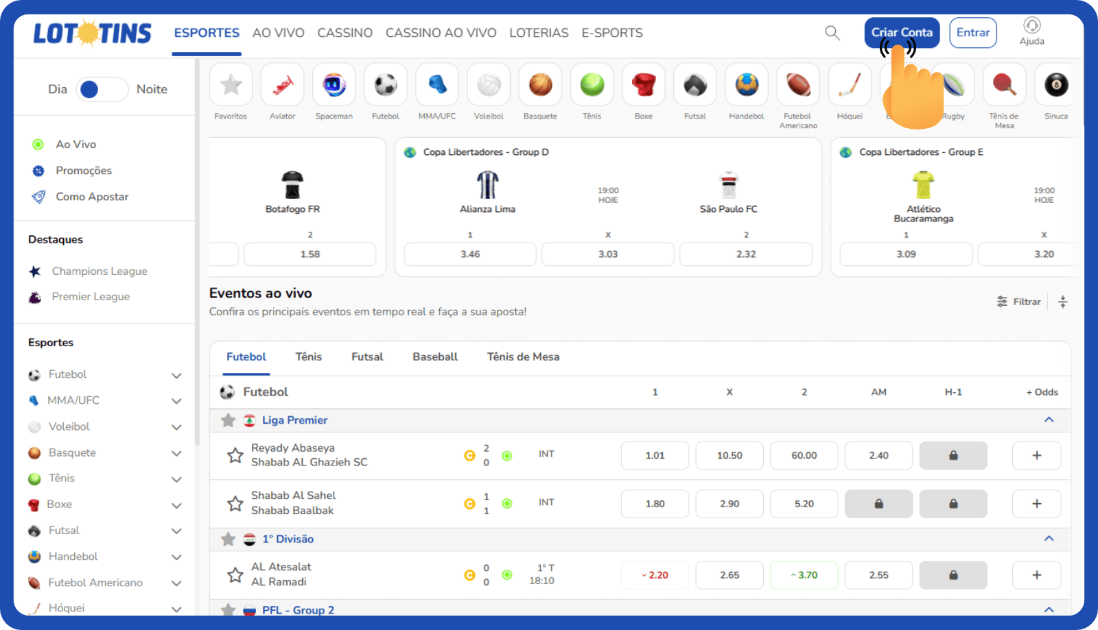
Task: Favorite the Liga Premier league star
Action: click(x=228, y=420)
